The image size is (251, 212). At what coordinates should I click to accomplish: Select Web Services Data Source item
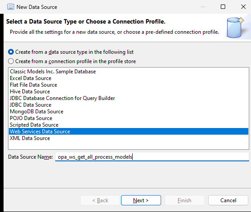click(x=129, y=132)
